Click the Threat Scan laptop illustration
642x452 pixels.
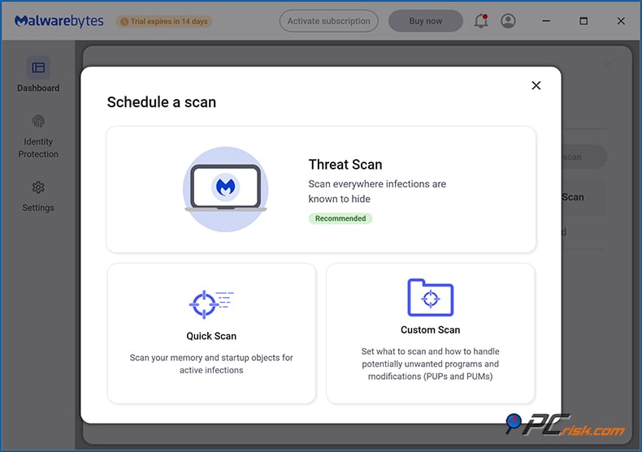tap(226, 189)
